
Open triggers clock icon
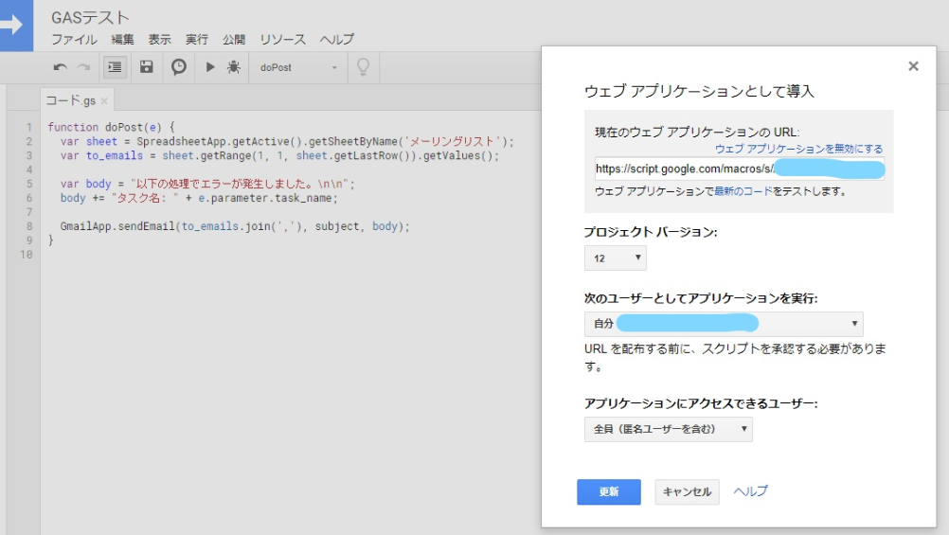pyautogui.click(x=179, y=67)
